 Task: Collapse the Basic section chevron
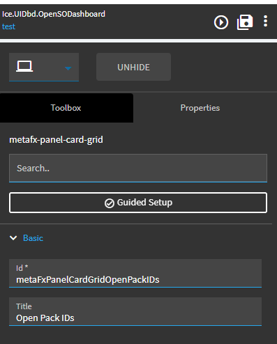tap(13, 238)
